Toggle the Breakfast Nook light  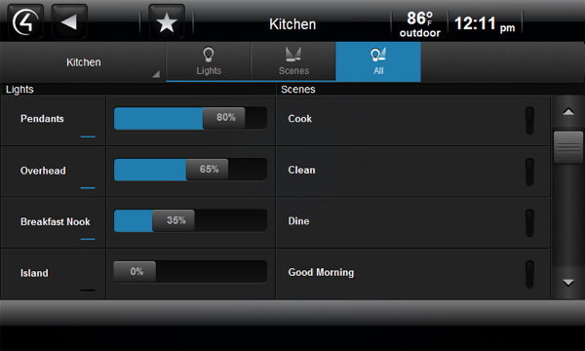pos(54,223)
